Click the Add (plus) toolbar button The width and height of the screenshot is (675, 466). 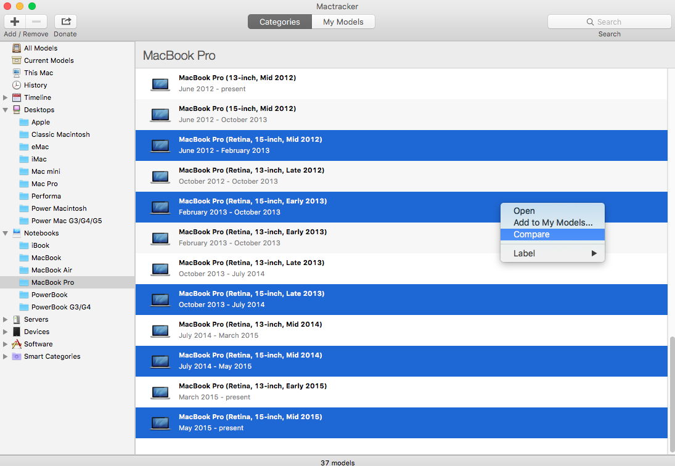(x=15, y=22)
